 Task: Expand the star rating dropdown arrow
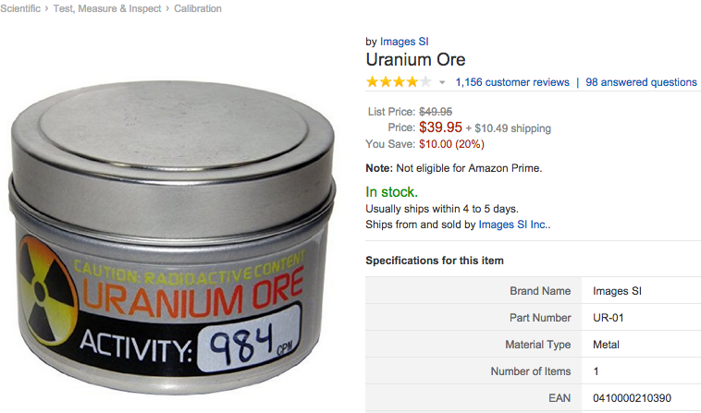(x=442, y=82)
